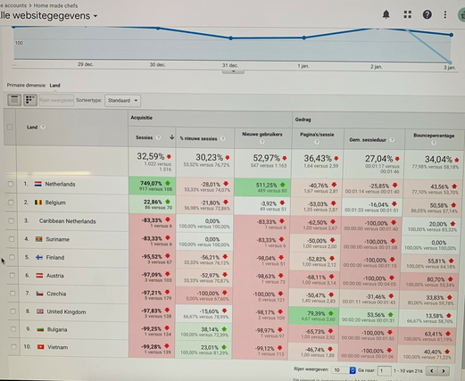Check the Caribbean Netherlands row checkbox

[x=11, y=220]
